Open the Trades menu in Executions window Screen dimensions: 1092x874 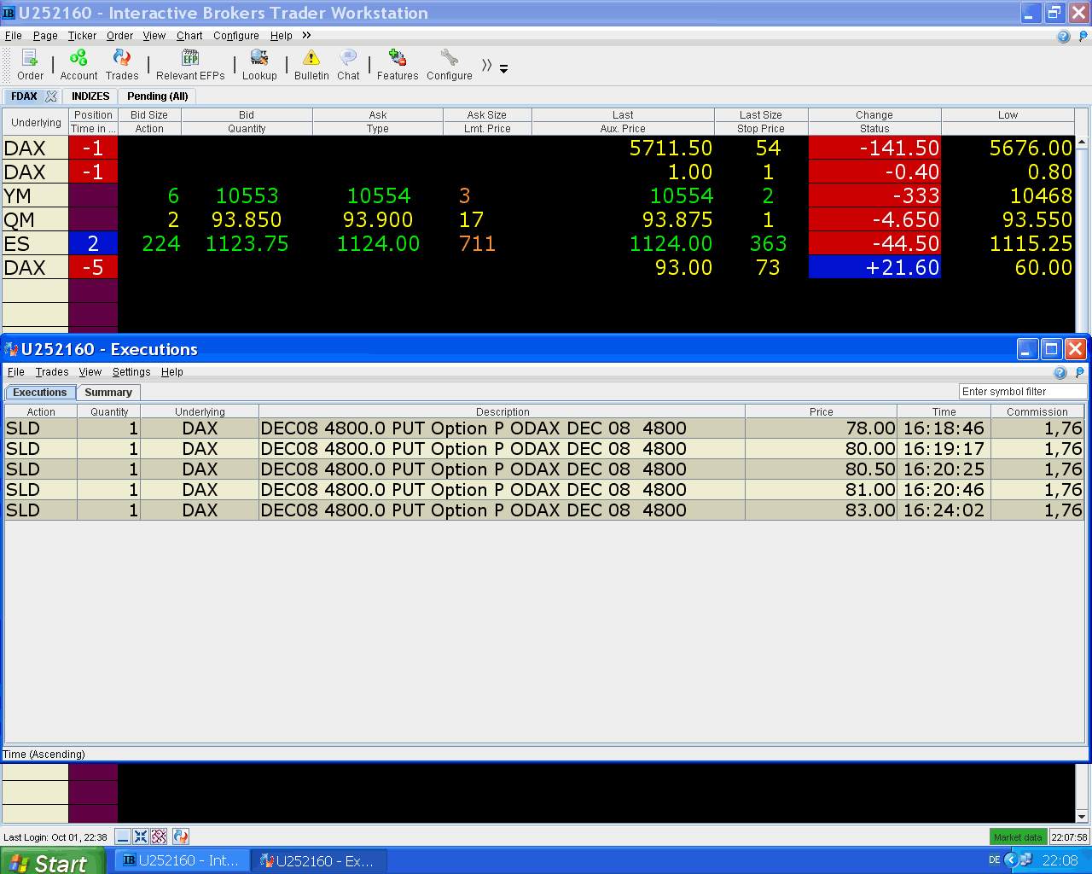[x=52, y=372]
